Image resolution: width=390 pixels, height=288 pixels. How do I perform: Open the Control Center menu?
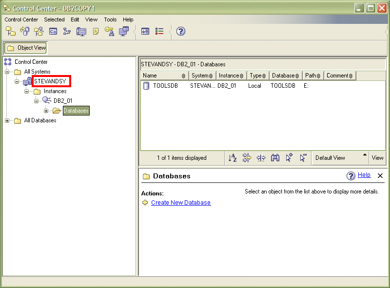click(21, 19)
